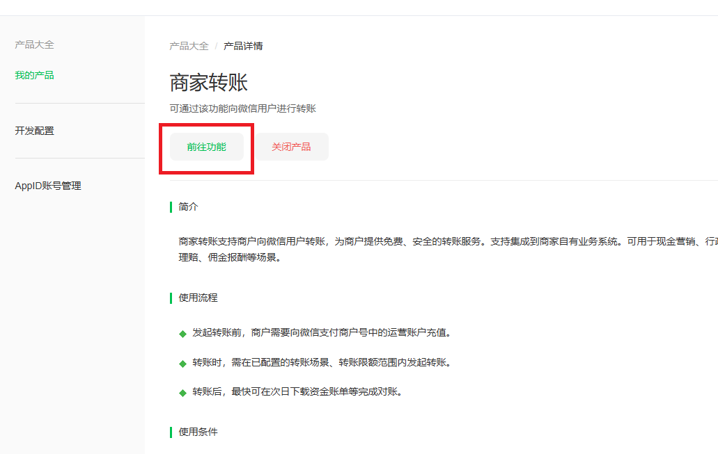Click the subtitle 可通过该功能向微信用户进行转账
The image size is (718, 454).
click(242, 108)
